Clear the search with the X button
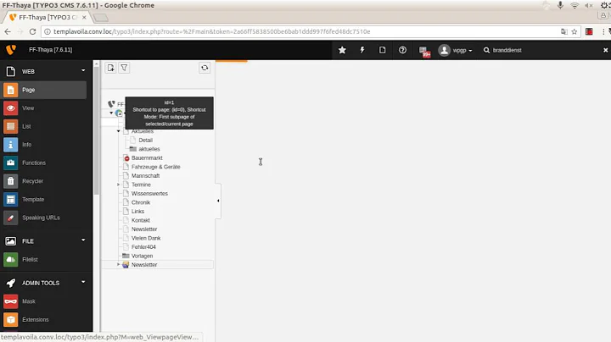 click(x=606, y=50)
